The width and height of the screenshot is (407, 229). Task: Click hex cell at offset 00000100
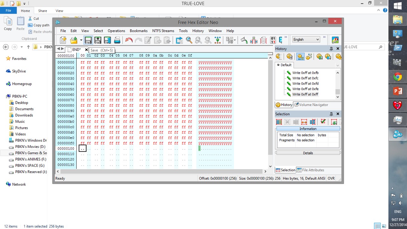(x=82, y=149)
